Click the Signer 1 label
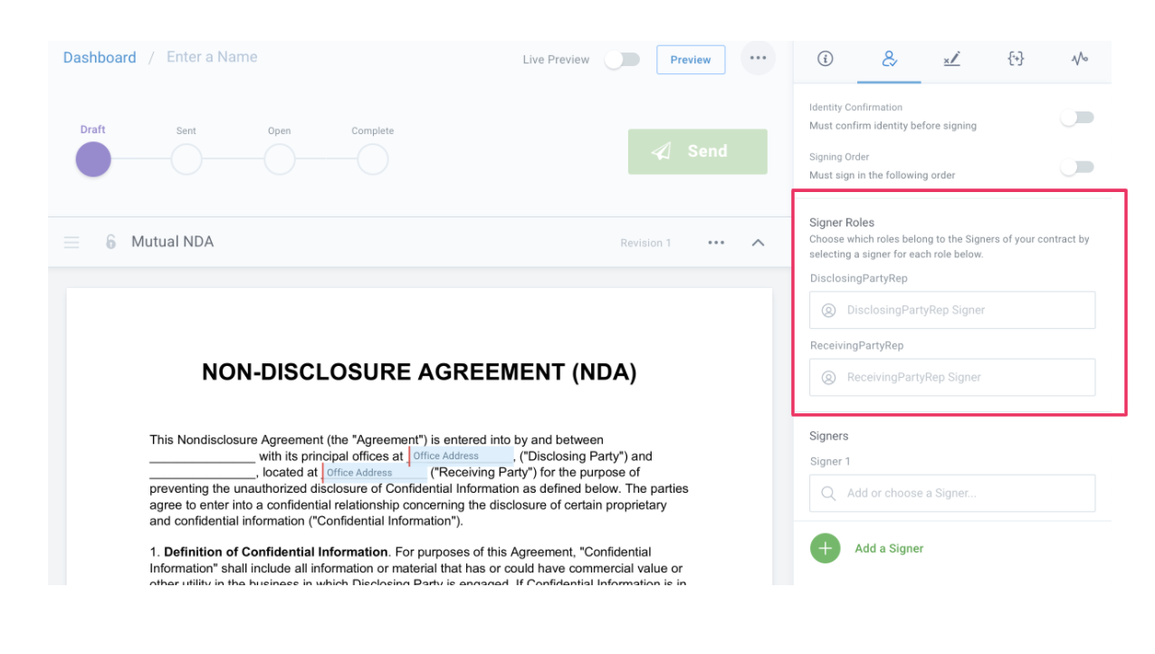The height and width of the screenshot is (654, 1155). [x=830, y=461]
